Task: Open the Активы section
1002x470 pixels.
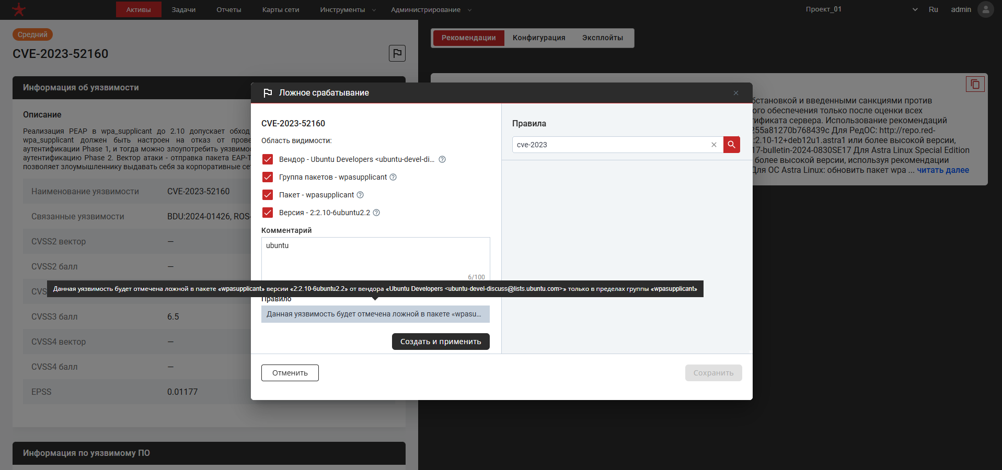Action: point(139,9)
